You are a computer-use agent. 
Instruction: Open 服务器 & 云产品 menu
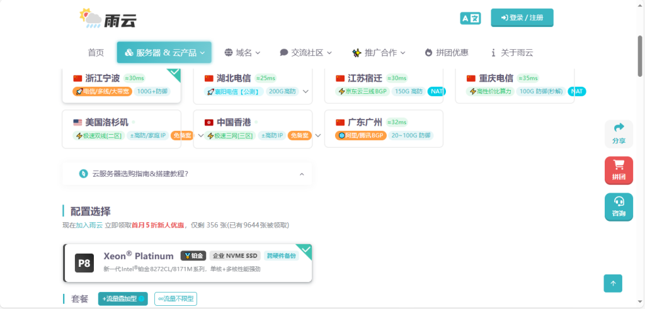coord(164,52)
